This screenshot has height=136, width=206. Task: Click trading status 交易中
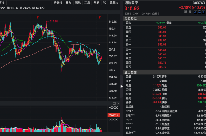coord(156,14)
